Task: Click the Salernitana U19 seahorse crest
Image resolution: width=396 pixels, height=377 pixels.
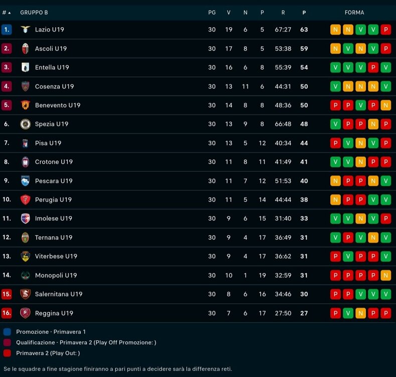Action: coord(25,294)
